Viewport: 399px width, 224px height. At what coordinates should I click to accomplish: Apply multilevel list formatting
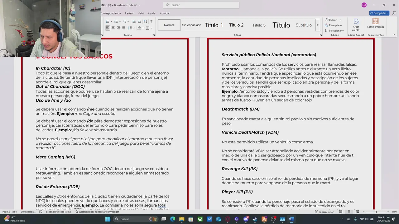pyautogui.click(x=124, y=21)
